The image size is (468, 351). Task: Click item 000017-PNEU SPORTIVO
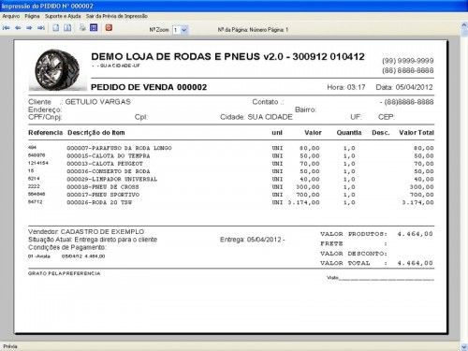[x=103, y=195]
